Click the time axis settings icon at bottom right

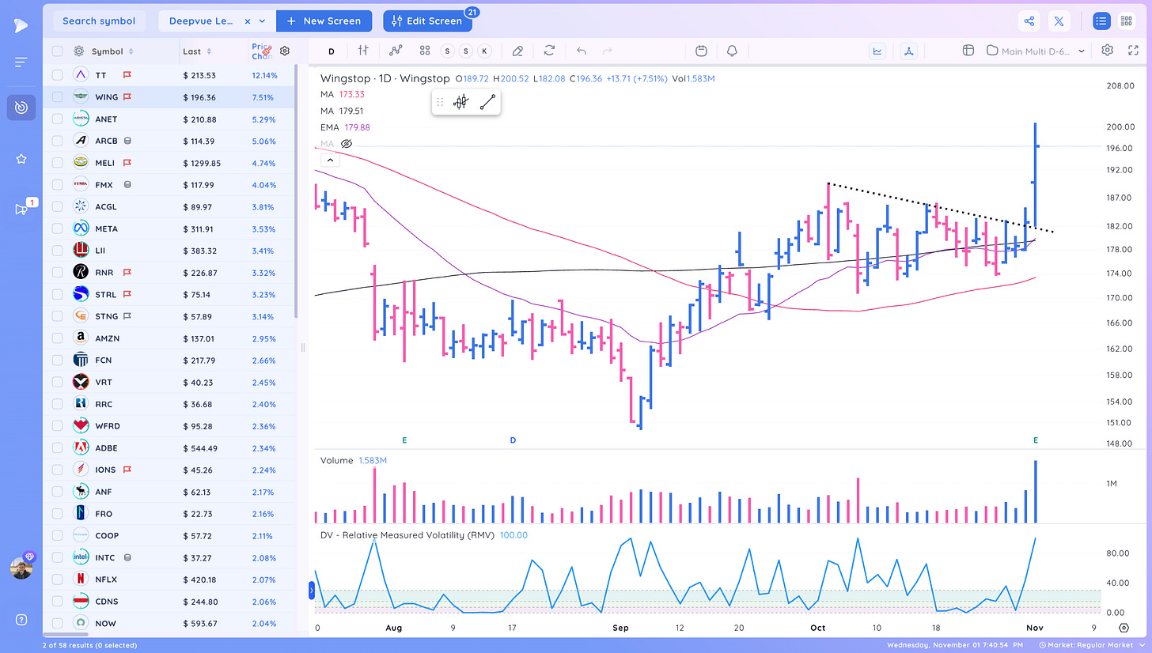(1124, 628)
